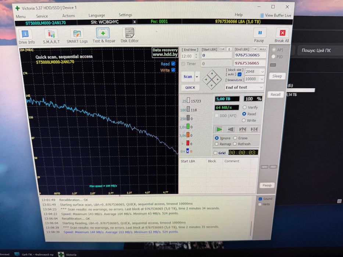Select the Erase radio button
Screen dimensions: 343x257
tap(235, 138)
